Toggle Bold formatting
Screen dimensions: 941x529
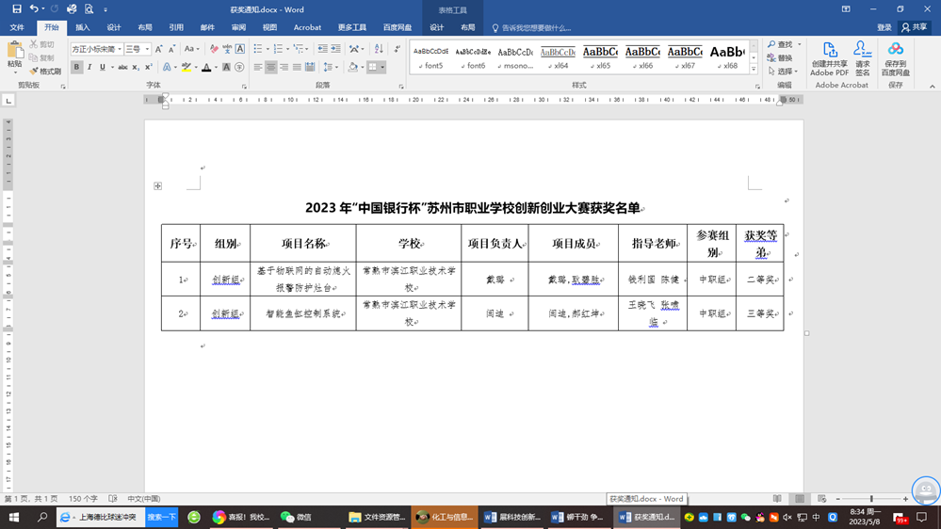[76, 67]
